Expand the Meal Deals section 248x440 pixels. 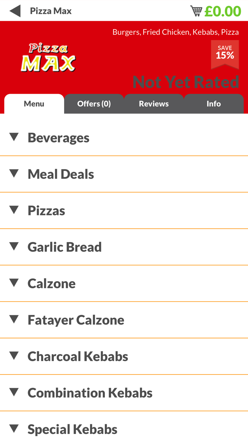[x=61, y=174]
